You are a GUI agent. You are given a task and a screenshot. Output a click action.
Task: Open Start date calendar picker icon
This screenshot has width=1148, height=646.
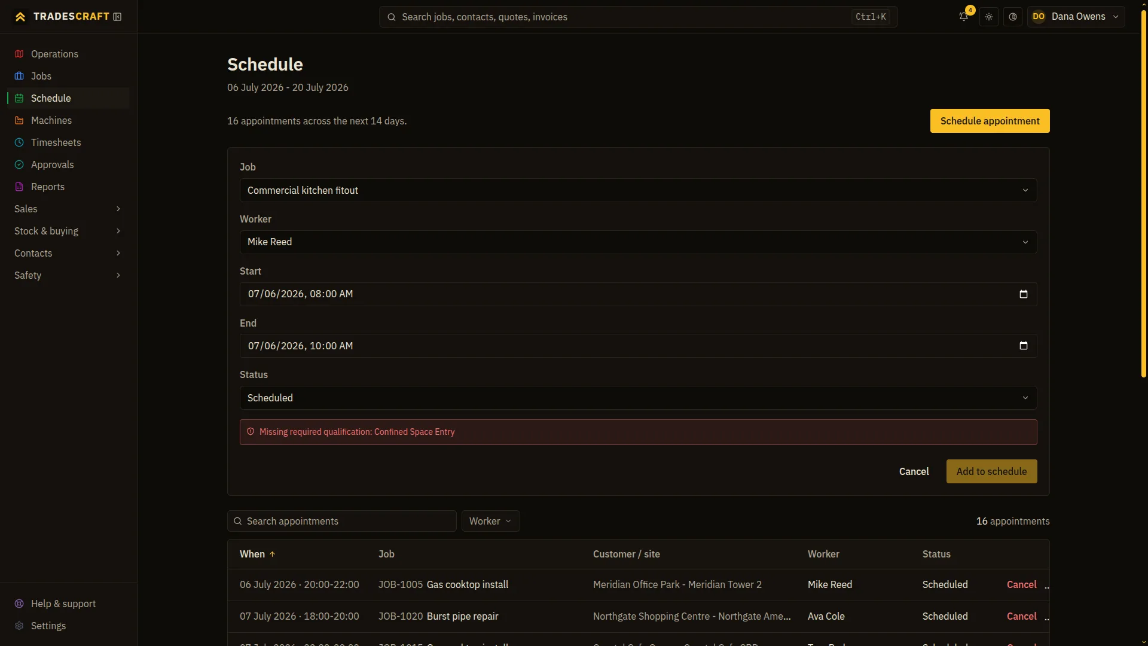pos(1024,294)
